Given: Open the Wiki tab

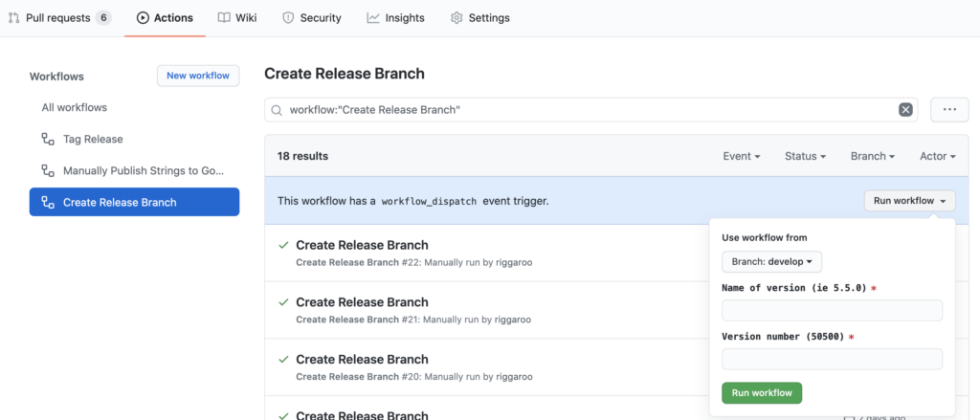Looking at the screenshot, I should pos(237,18).
